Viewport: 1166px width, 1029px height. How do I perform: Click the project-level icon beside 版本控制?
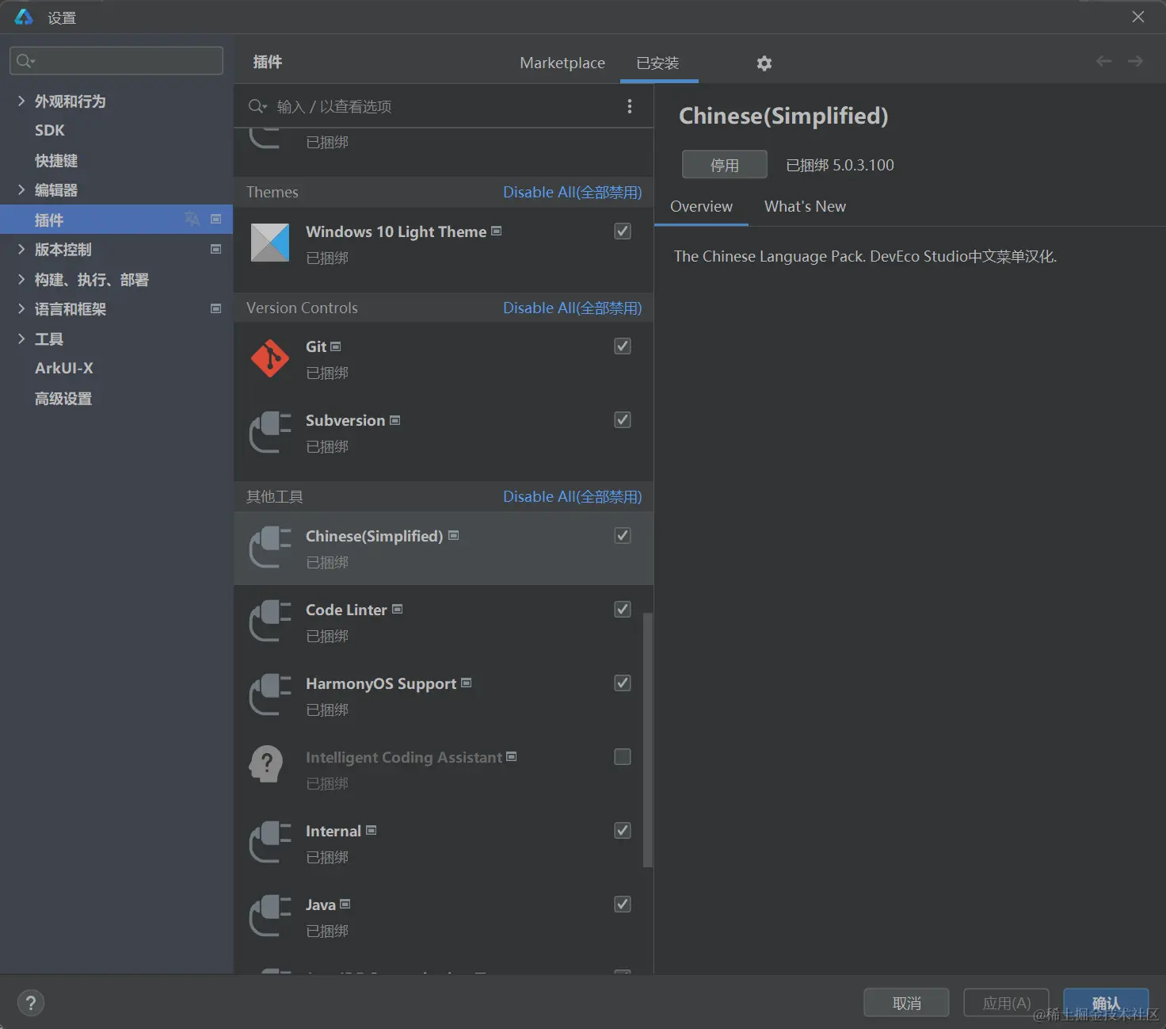[215, 249]
